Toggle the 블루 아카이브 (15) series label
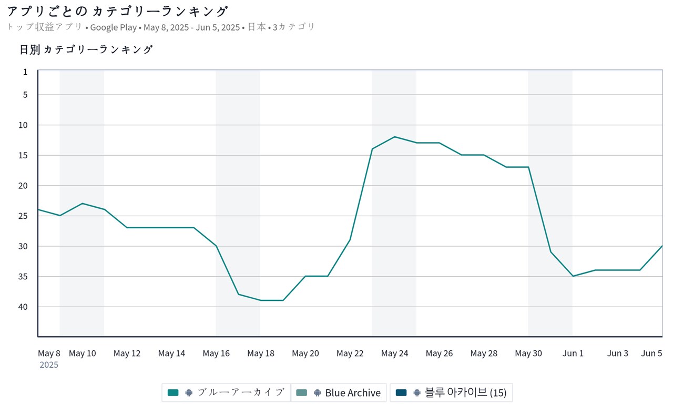673x404 pixels. pos(465,392)
